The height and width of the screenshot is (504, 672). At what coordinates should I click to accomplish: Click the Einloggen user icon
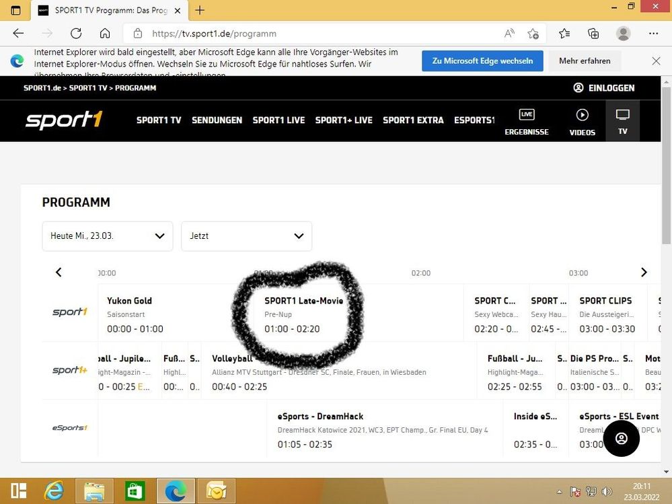pos(578,88)
